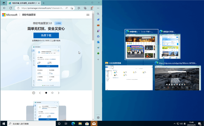Open Edge Settings and more menu
This screenshot has height=126, width=204.
click(x=98, y=8)
